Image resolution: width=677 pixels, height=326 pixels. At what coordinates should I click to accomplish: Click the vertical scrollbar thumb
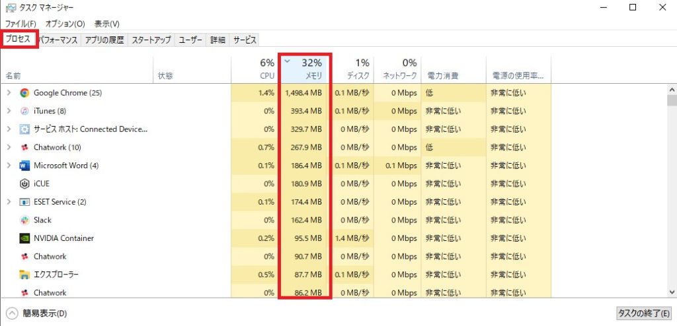pyautogui.click(x=672, y=100)
